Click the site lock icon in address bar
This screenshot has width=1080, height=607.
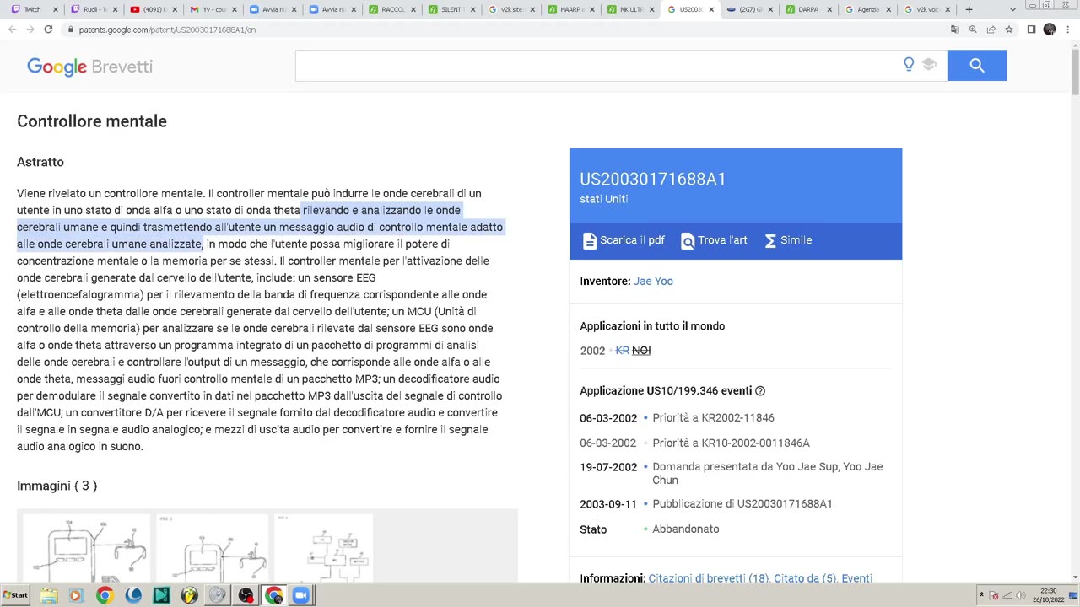tap(71, 30)
